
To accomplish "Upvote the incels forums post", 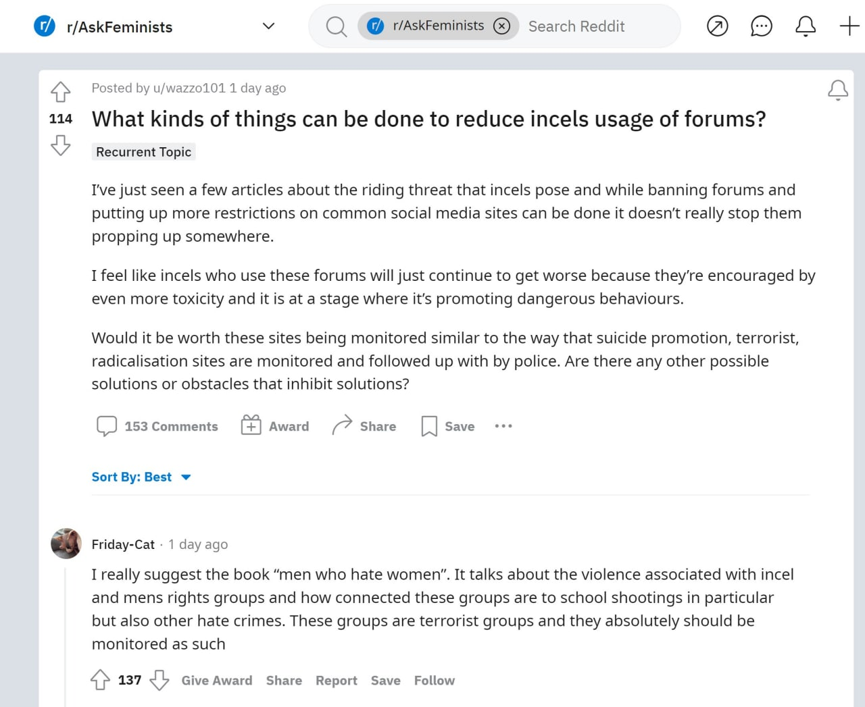I will (61, 91).
